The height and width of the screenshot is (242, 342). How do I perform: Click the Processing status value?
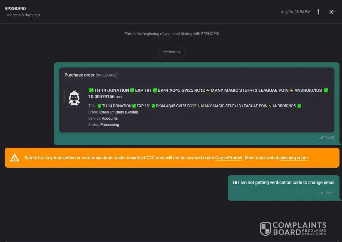(110, 125)
